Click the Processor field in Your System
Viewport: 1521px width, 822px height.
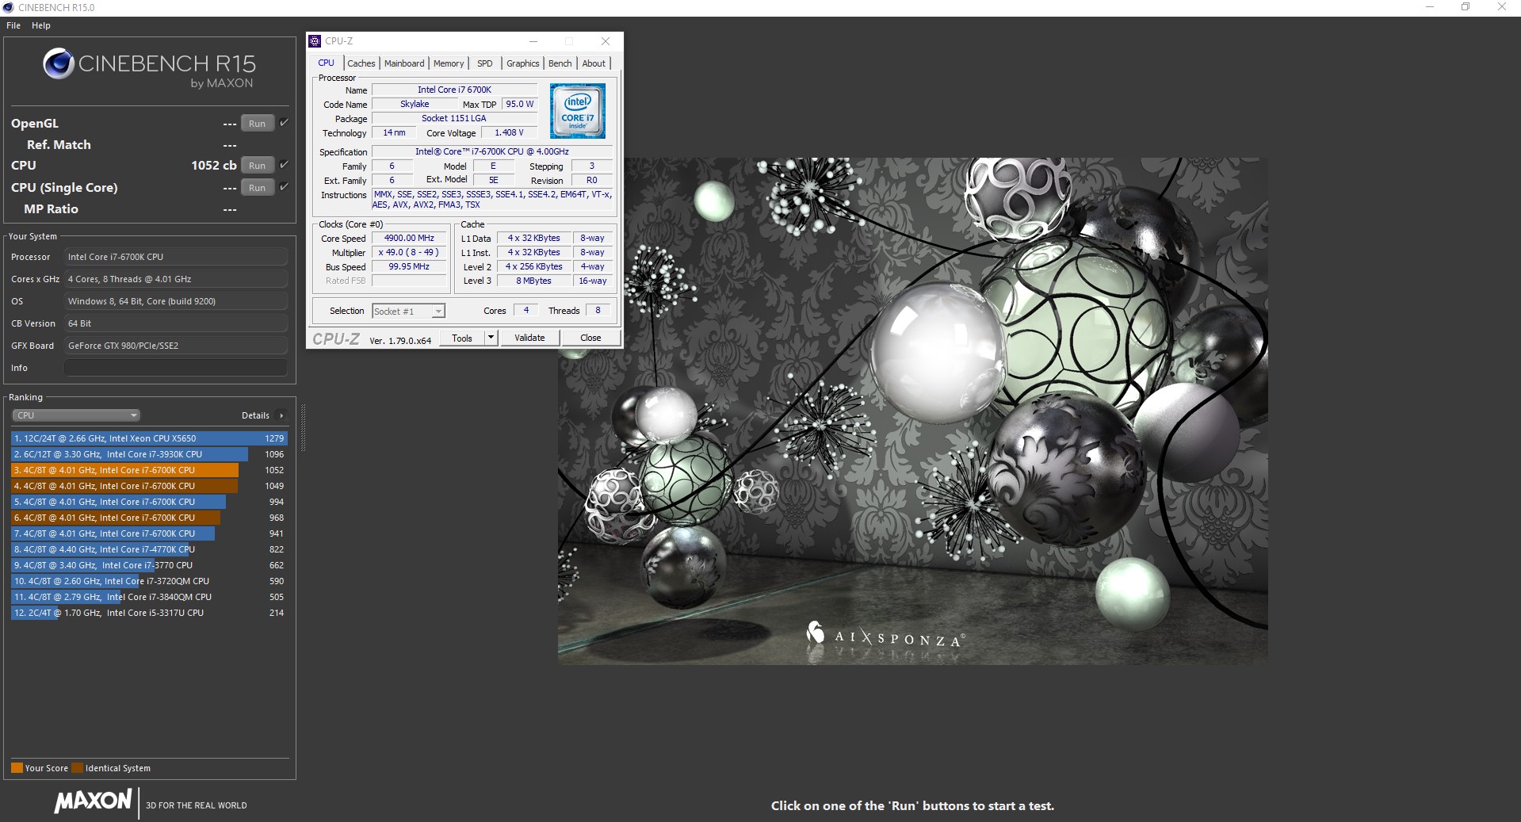coord(176,257)
